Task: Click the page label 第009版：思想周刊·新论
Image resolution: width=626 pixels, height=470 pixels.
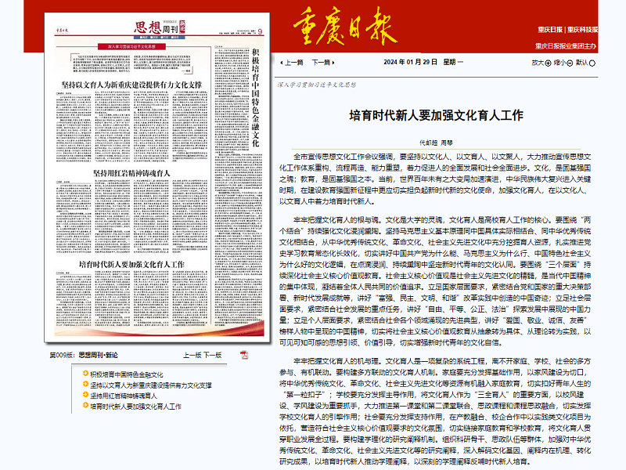Action: pyautogui.click(x=84, y=355)
